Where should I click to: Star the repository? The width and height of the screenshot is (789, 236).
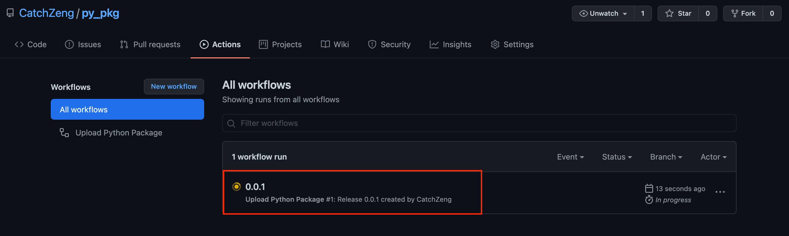click(x=678, y=13)
